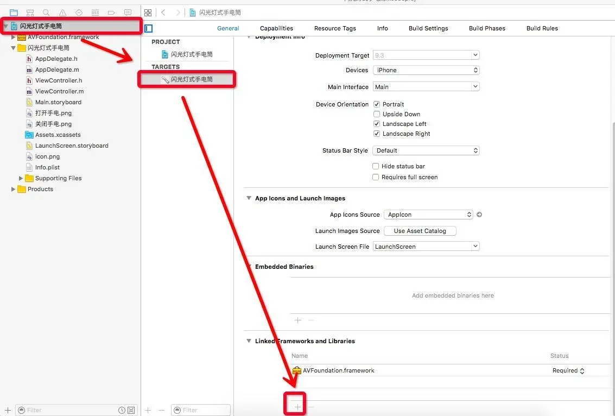
Task: Add a target with the plus icon
Action: pyautogui.click(x=148, y=410)
